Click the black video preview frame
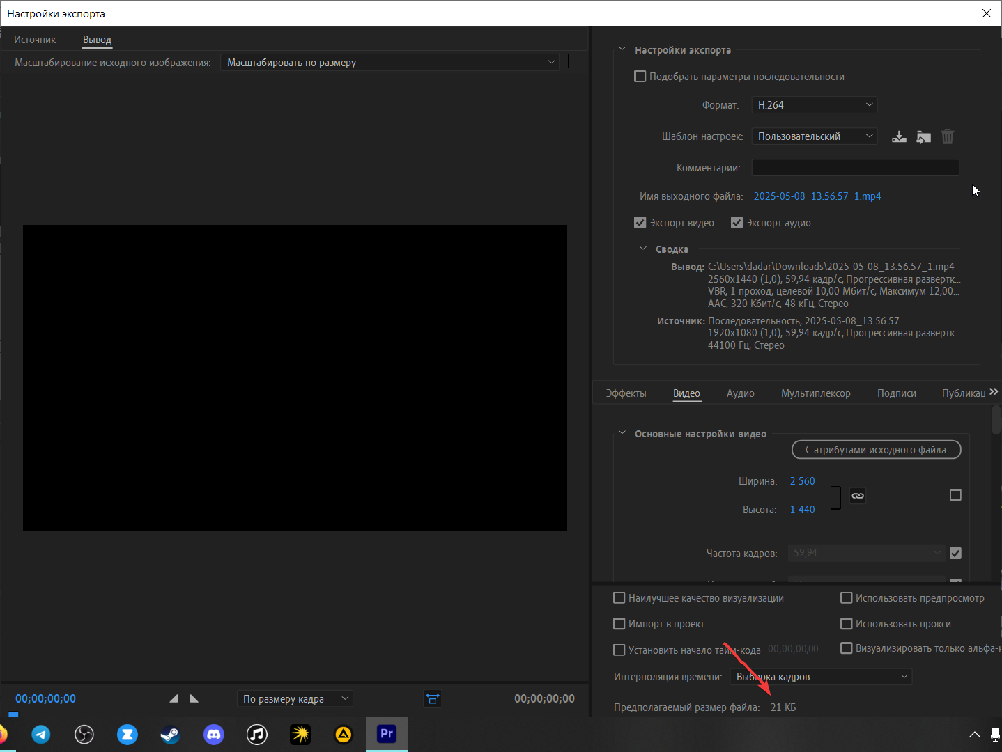The height and width of the screenshot is (752, 1002). coord(295,377)
